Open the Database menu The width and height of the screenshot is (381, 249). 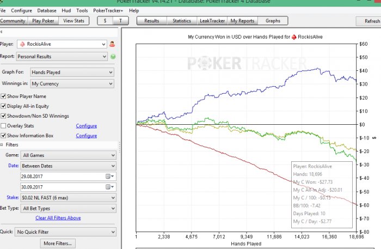[47, 11]
